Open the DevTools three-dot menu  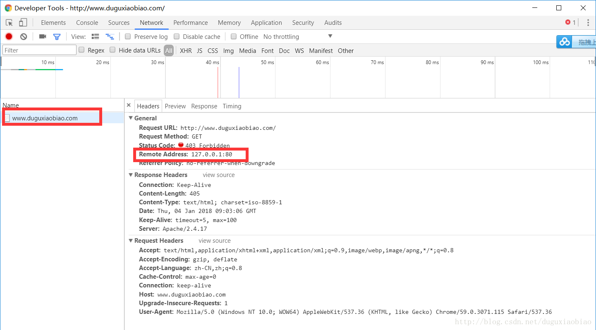pyautogui.click(x=588, y=23)
